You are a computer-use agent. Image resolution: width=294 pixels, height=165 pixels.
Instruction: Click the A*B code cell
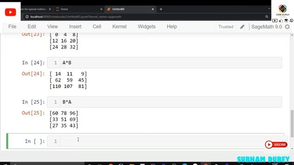pos(164,63)
